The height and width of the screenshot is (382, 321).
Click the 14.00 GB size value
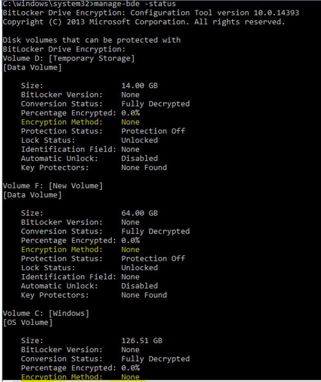(139, 86)
